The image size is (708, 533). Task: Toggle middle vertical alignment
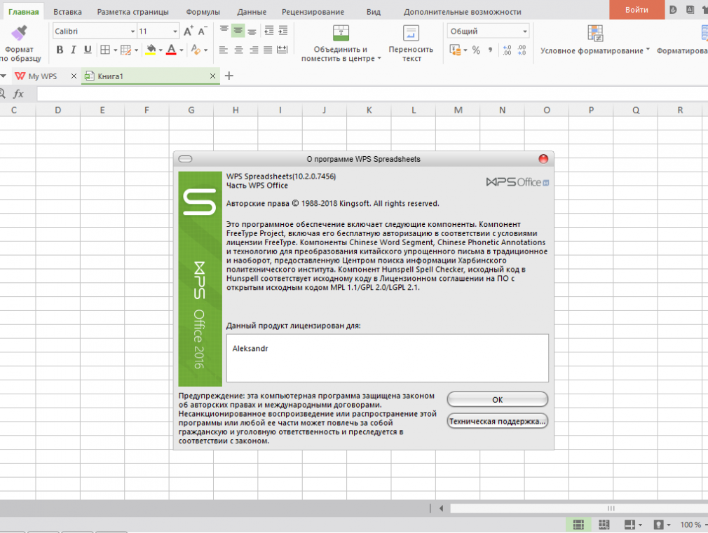click(x=238, y=31)
